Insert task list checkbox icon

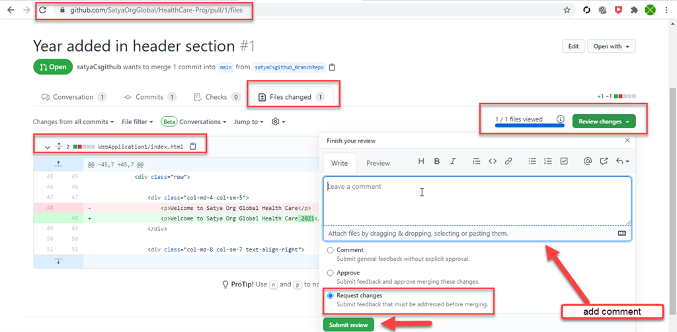pos(564,161)
